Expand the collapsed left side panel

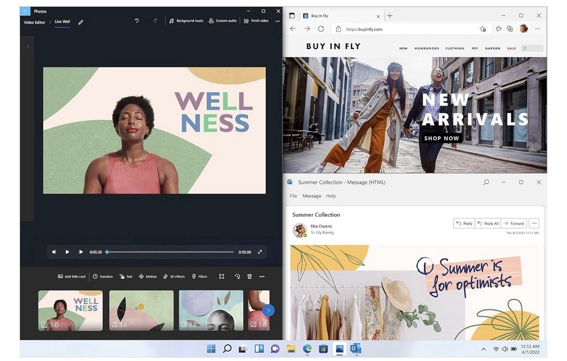point(27,46)
